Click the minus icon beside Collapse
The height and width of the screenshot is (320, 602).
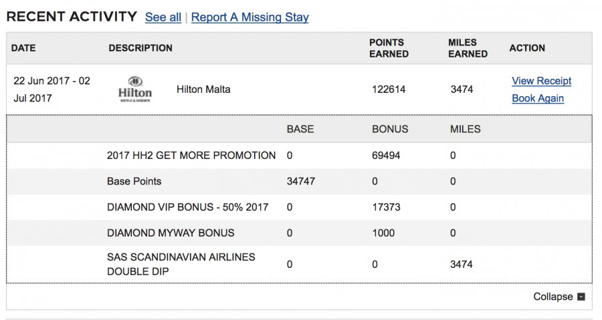(581, 297)
